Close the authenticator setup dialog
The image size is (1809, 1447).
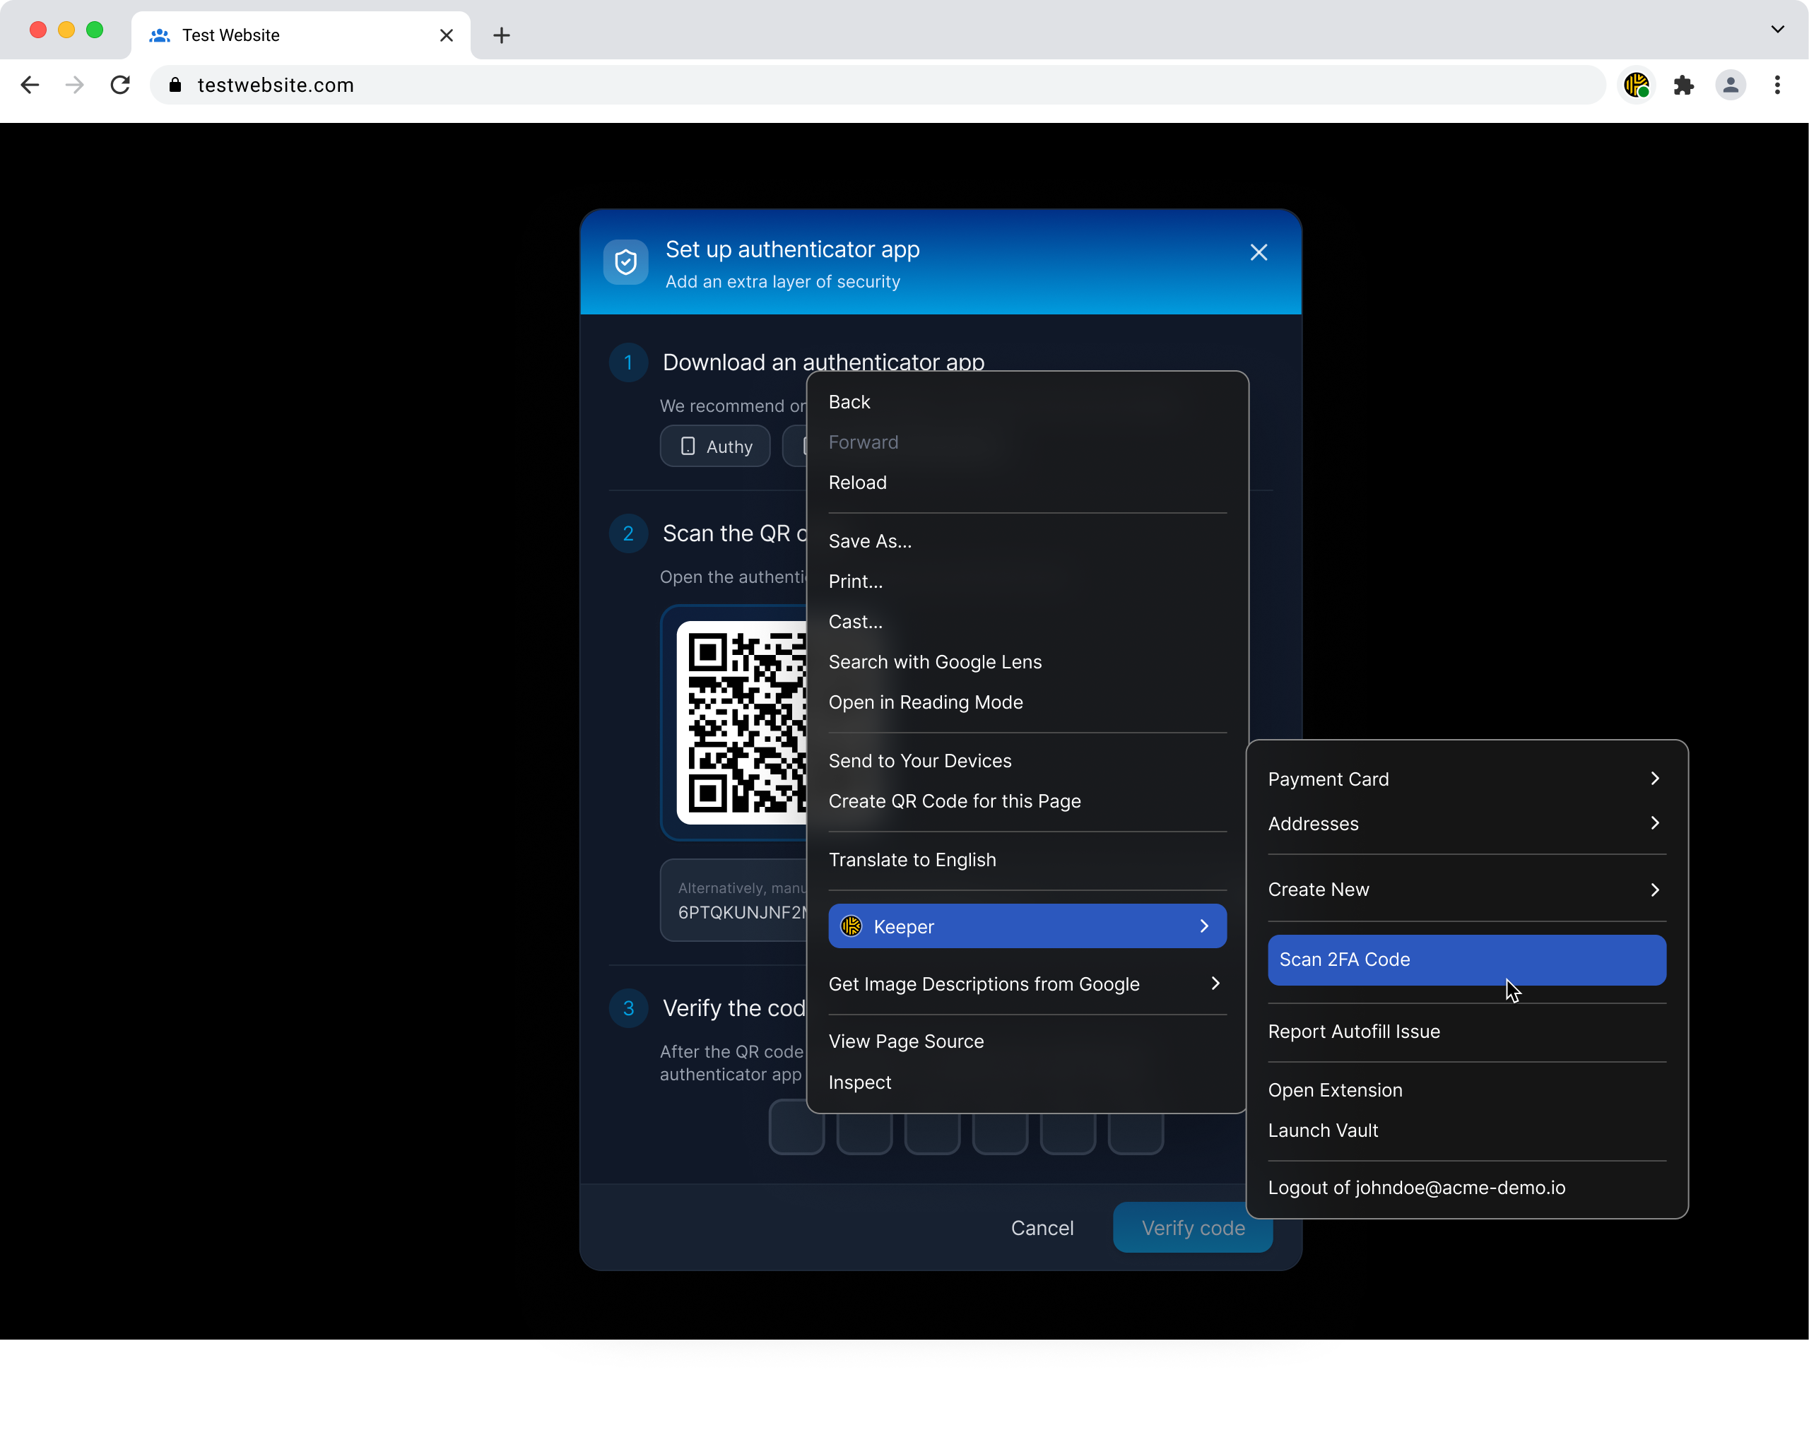pos(1258,252)
